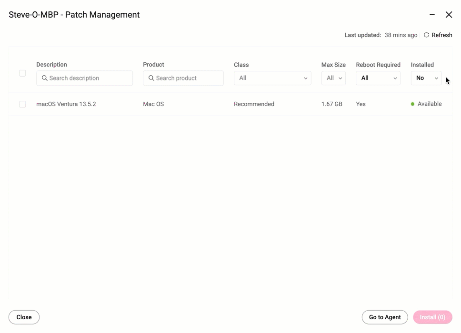
Task: Click the 38 mins ago timestamp
Action: tap(401, 35)
